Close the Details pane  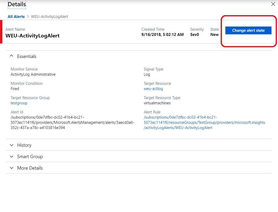[x=273, y=4]
